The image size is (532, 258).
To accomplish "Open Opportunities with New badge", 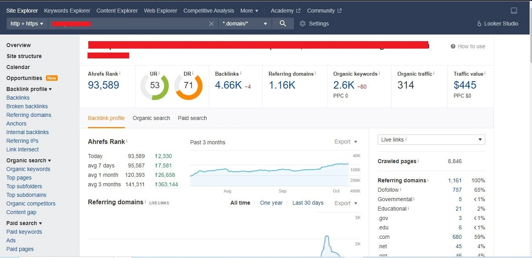I will [x=32, y=78].
